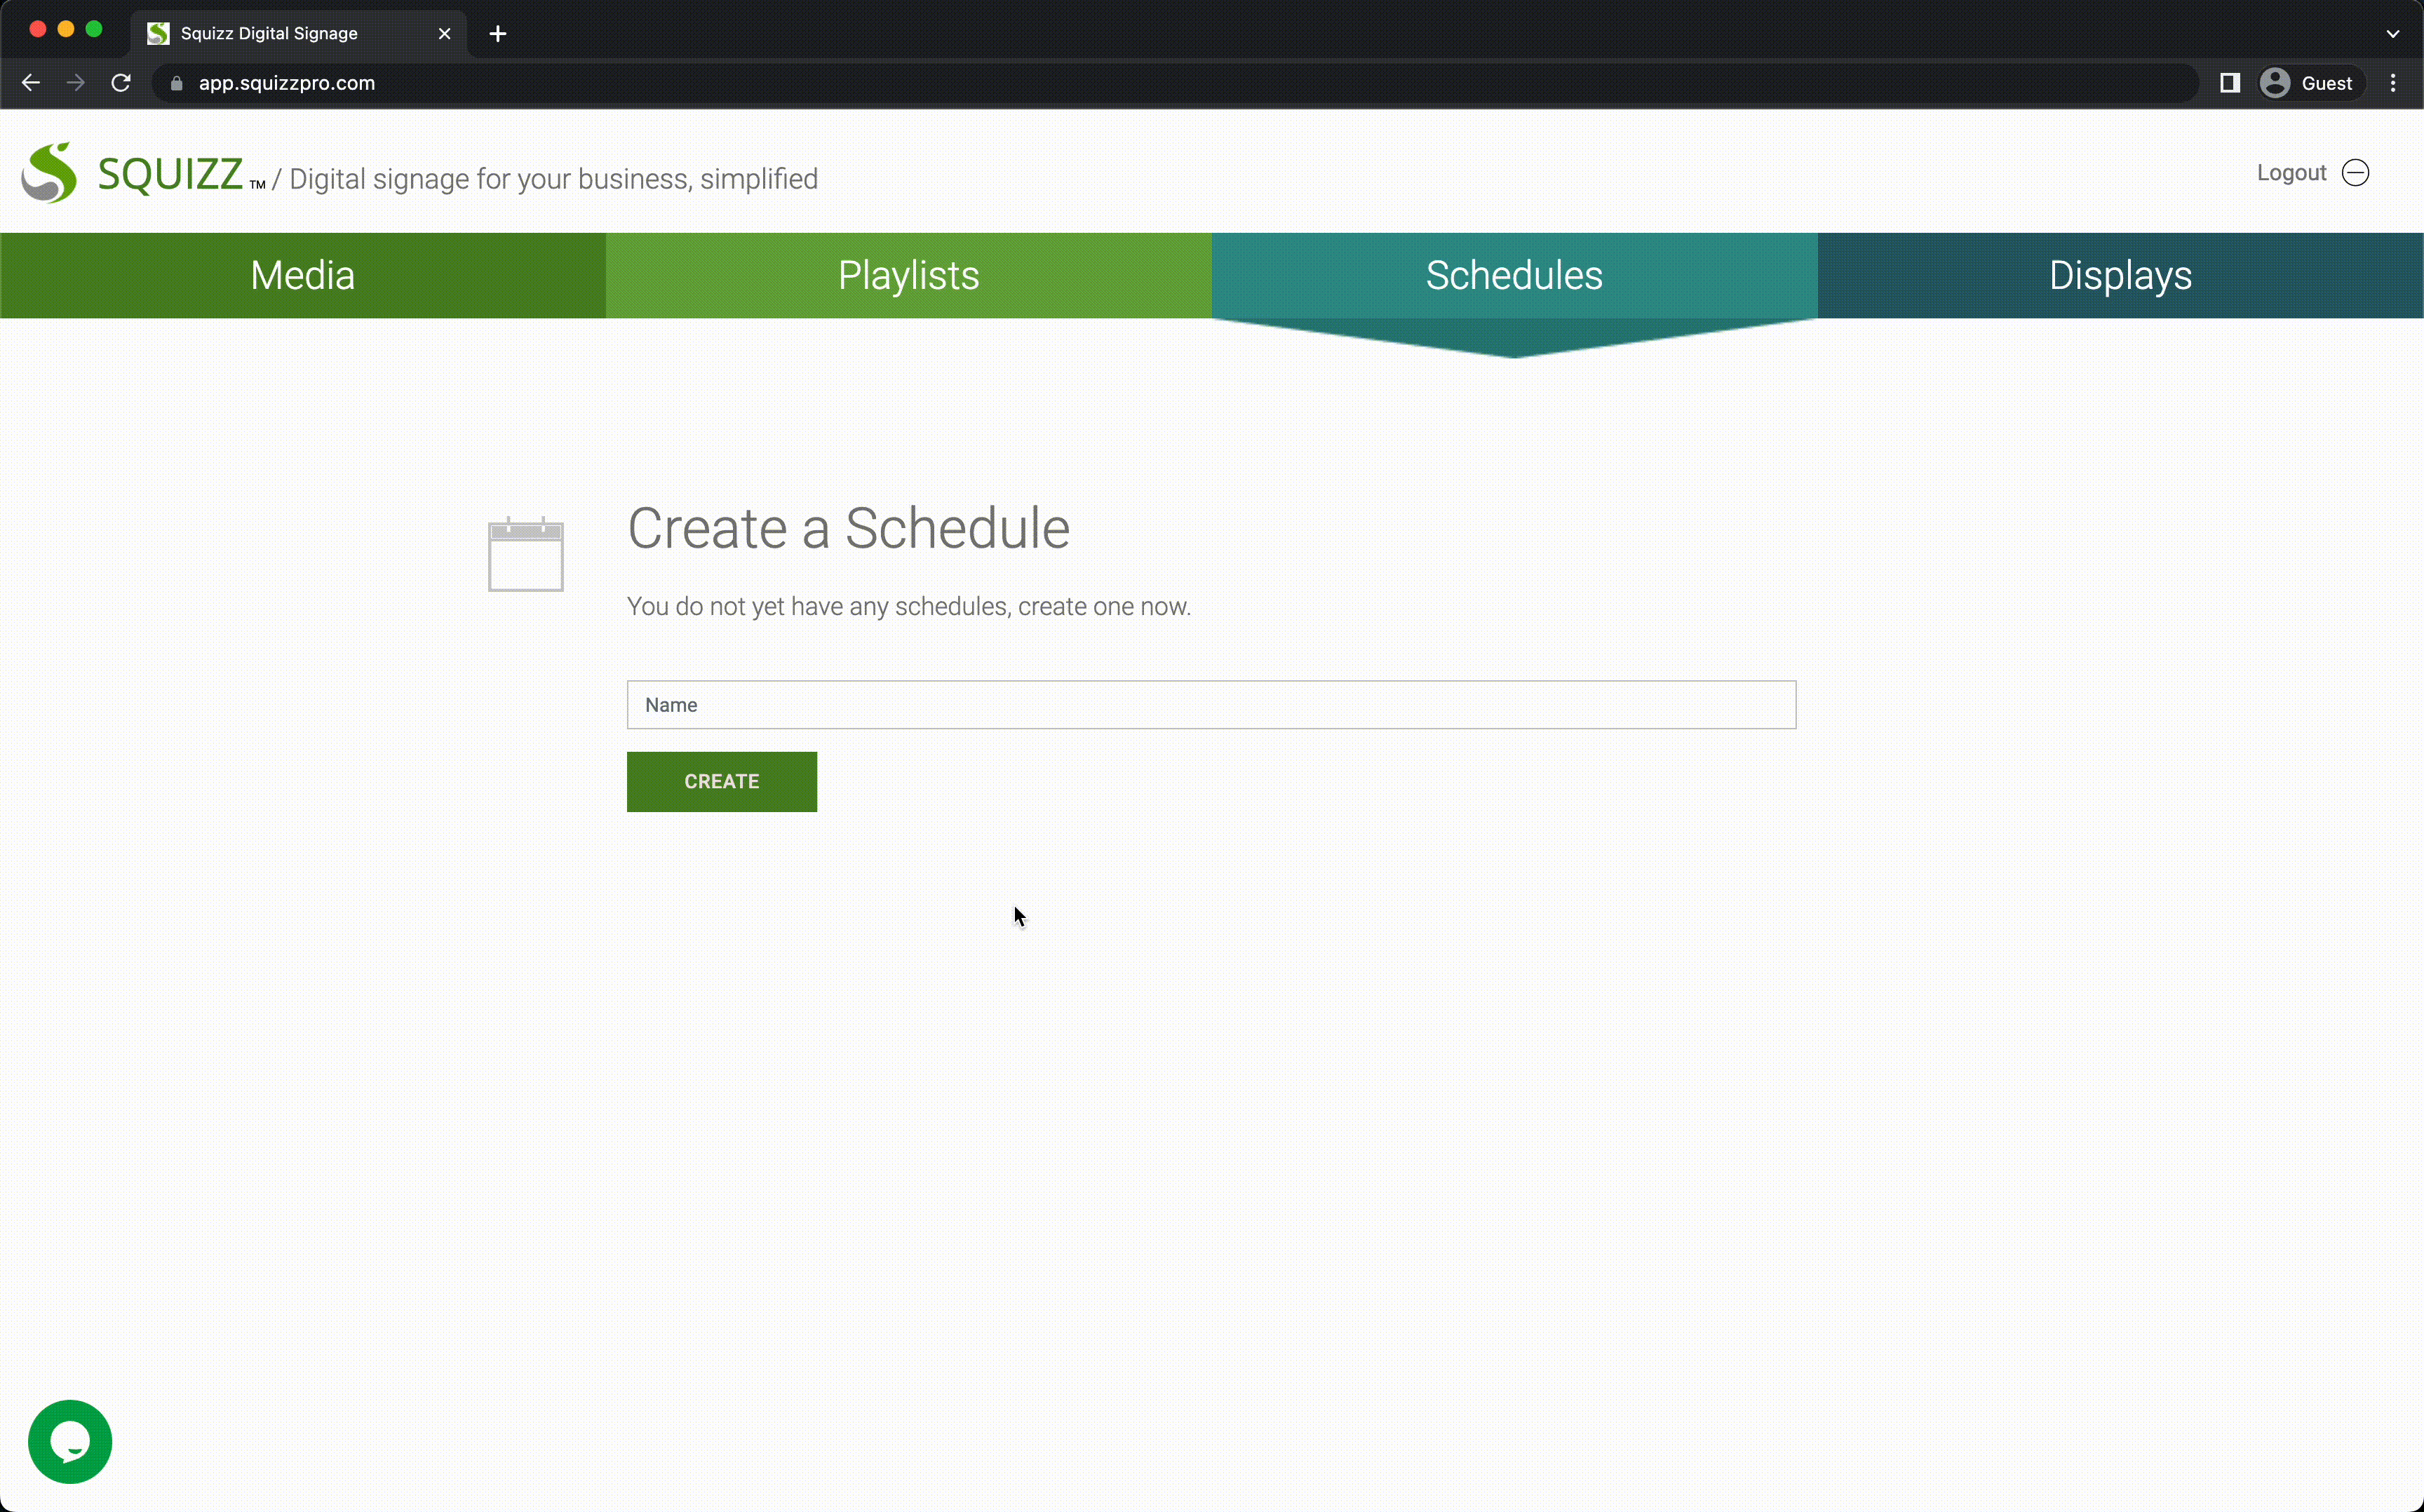Switch to the Playlists tab
Image resolution: width=2424 pixels, height=1512 pixels.
tap(908, 275)
